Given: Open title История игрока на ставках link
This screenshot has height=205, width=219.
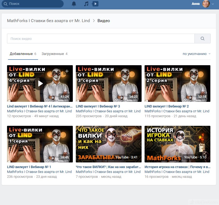Looking at the screenshot, I should [x=177, y=167].
